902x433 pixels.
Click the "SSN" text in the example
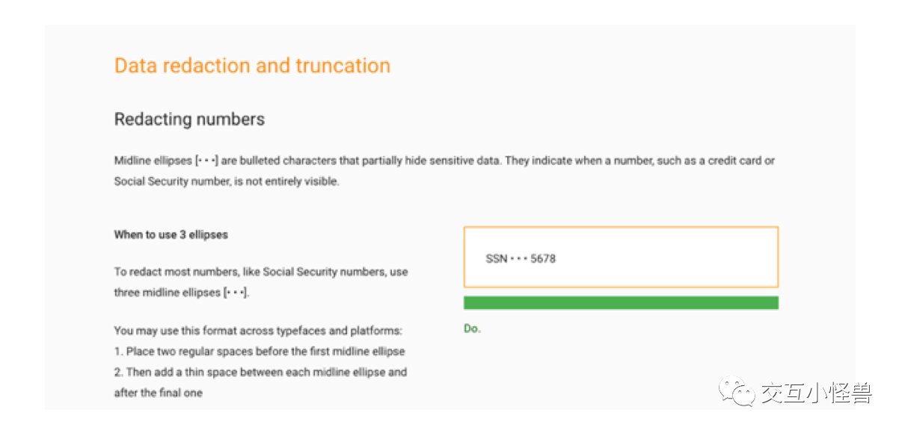[496, 259]
